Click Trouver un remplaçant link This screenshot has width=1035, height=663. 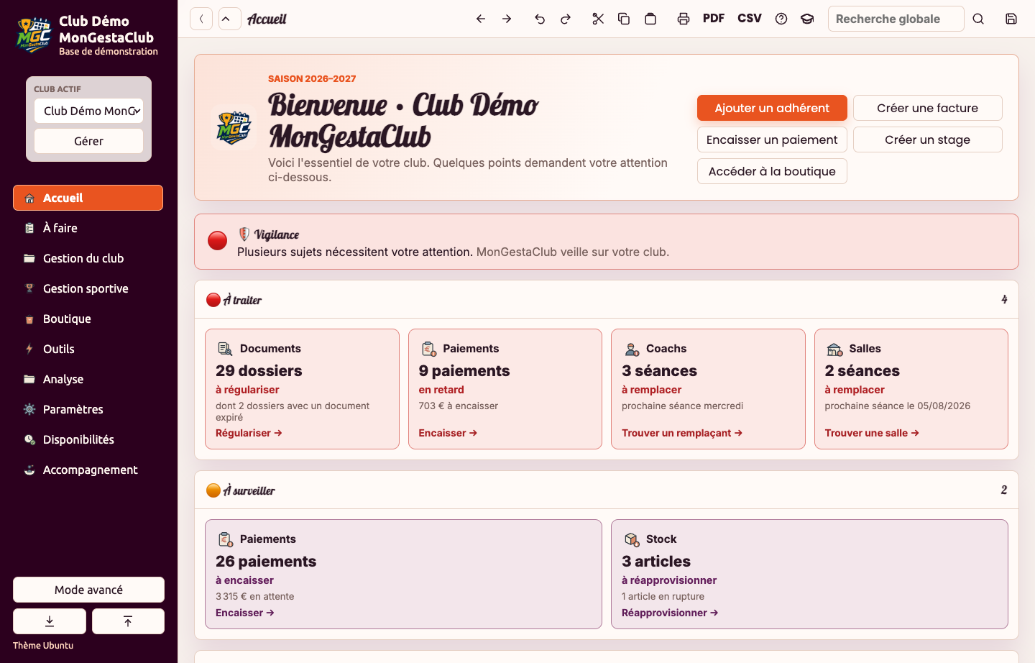[682, 433]
